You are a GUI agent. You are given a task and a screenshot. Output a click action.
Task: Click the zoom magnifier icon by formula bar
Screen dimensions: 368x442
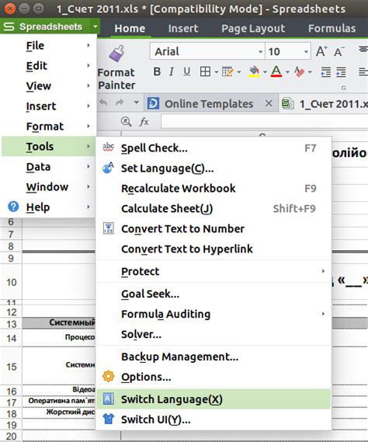coord(126,122)
